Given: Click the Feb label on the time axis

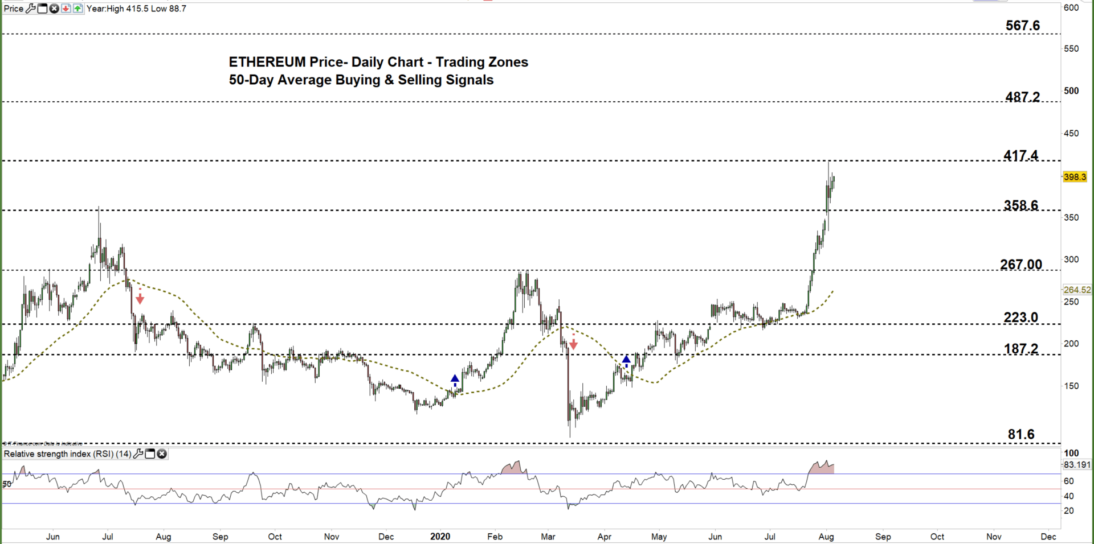Looking at the screenshot, I should point(495,537).
